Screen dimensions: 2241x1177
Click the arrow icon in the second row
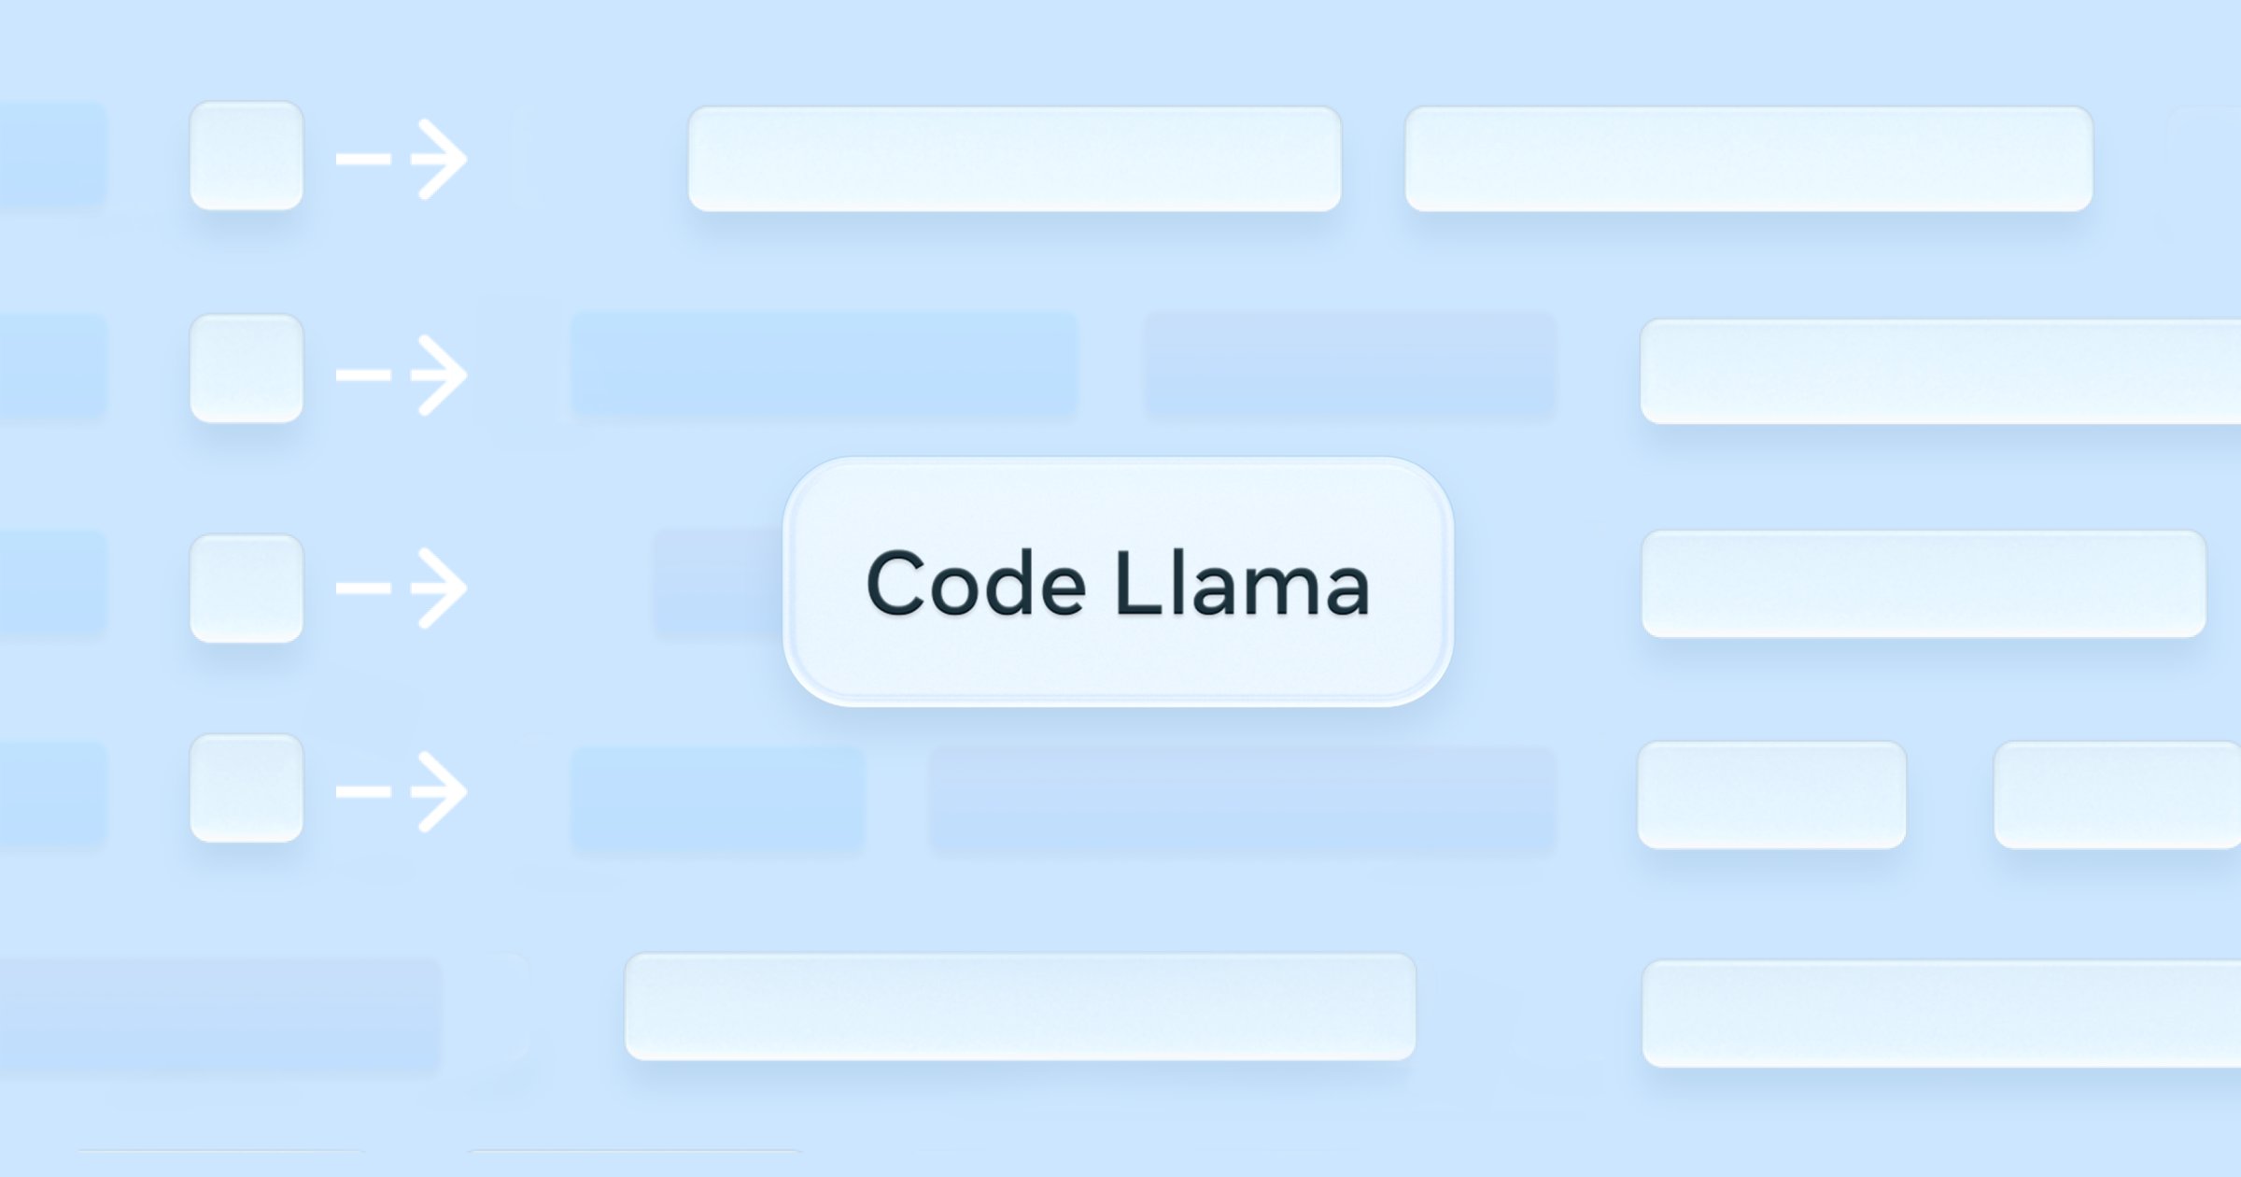(x=402, y=375)
